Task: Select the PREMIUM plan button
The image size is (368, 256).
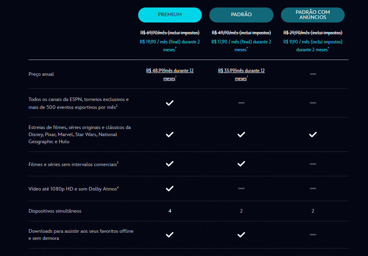Action: (x=170, y=15)
